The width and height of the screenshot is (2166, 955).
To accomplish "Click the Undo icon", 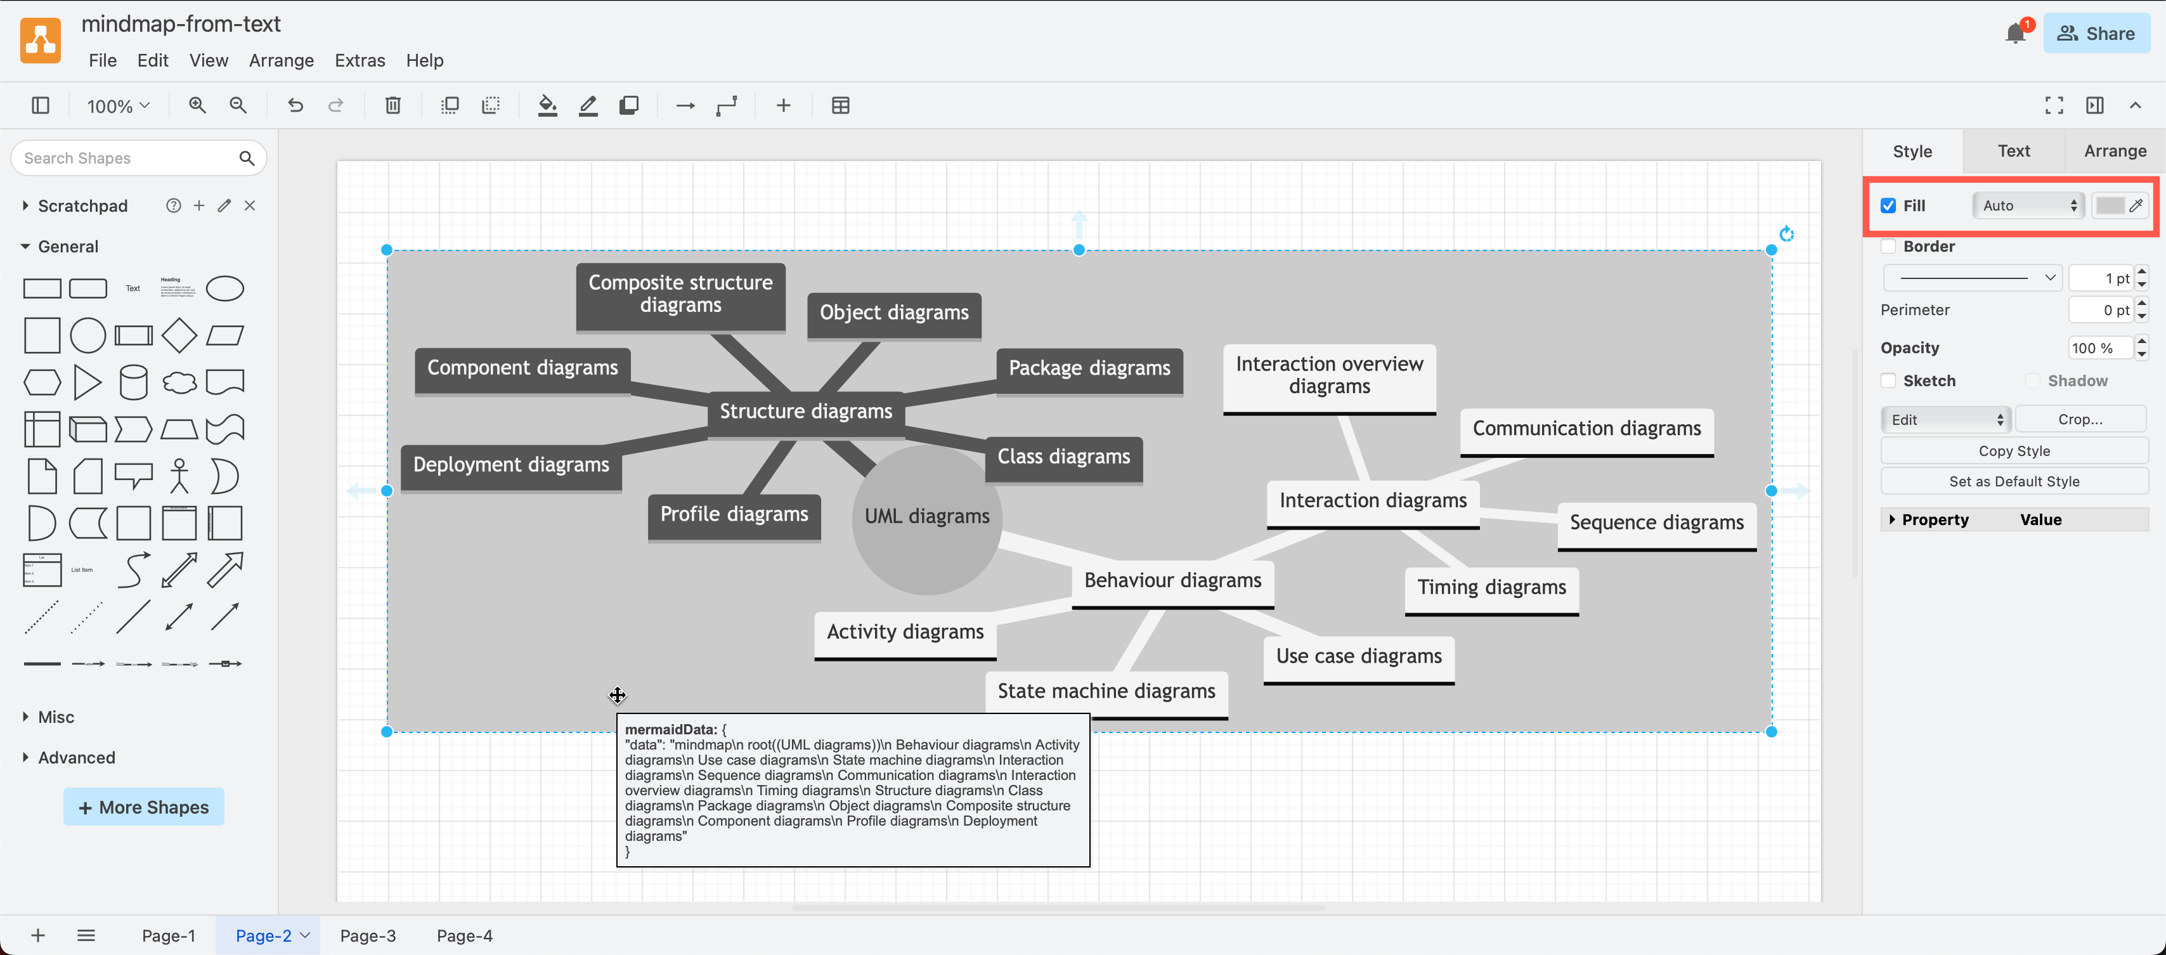I will (x=294, y=105).
